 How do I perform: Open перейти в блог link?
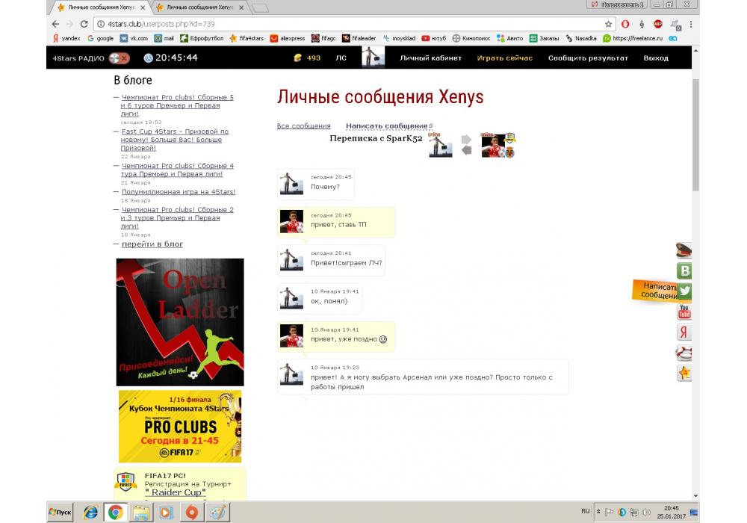(x=152, y=244)
